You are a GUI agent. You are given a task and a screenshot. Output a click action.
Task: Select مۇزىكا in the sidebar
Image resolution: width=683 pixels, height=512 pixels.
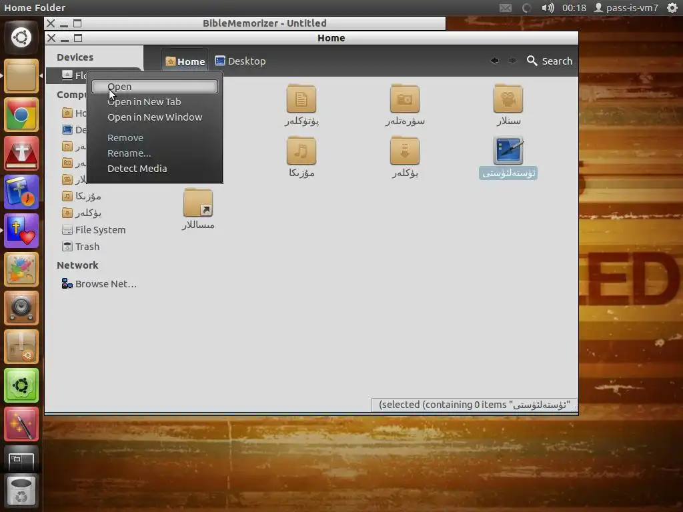[x=81, y=197]
